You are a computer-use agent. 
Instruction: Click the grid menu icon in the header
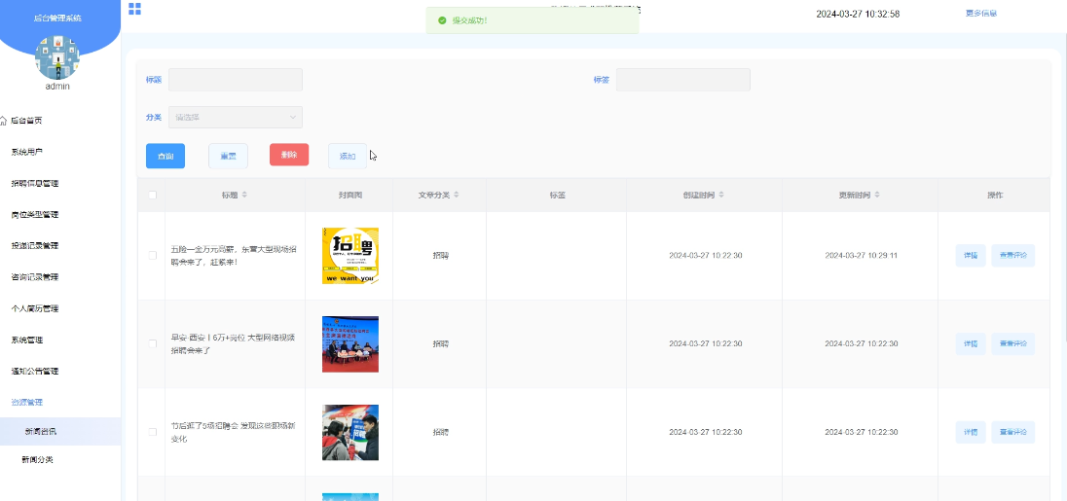(x=134, y=9)
